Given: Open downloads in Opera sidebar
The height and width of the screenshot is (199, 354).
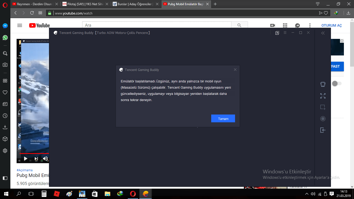Looking at the screenshot, I should tap(5, 127).
